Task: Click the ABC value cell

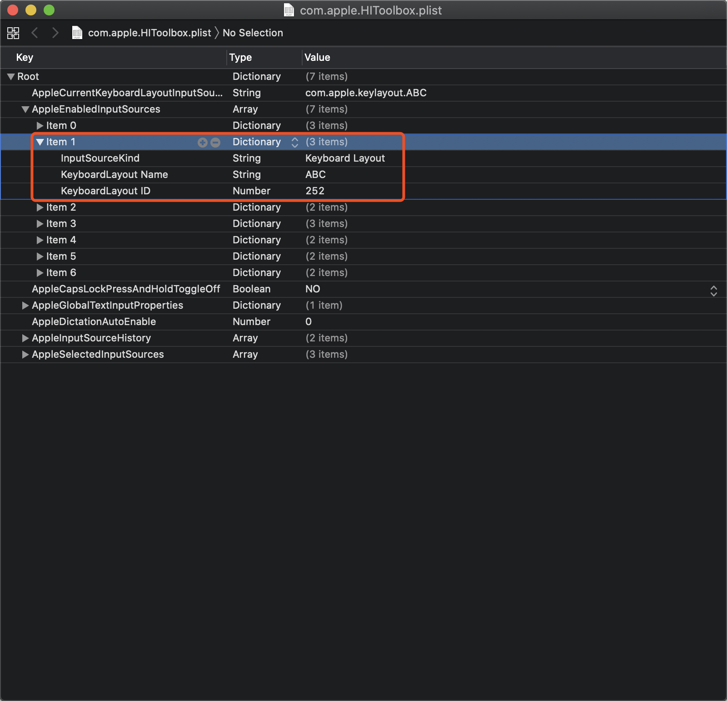Action: coord(315,174)
